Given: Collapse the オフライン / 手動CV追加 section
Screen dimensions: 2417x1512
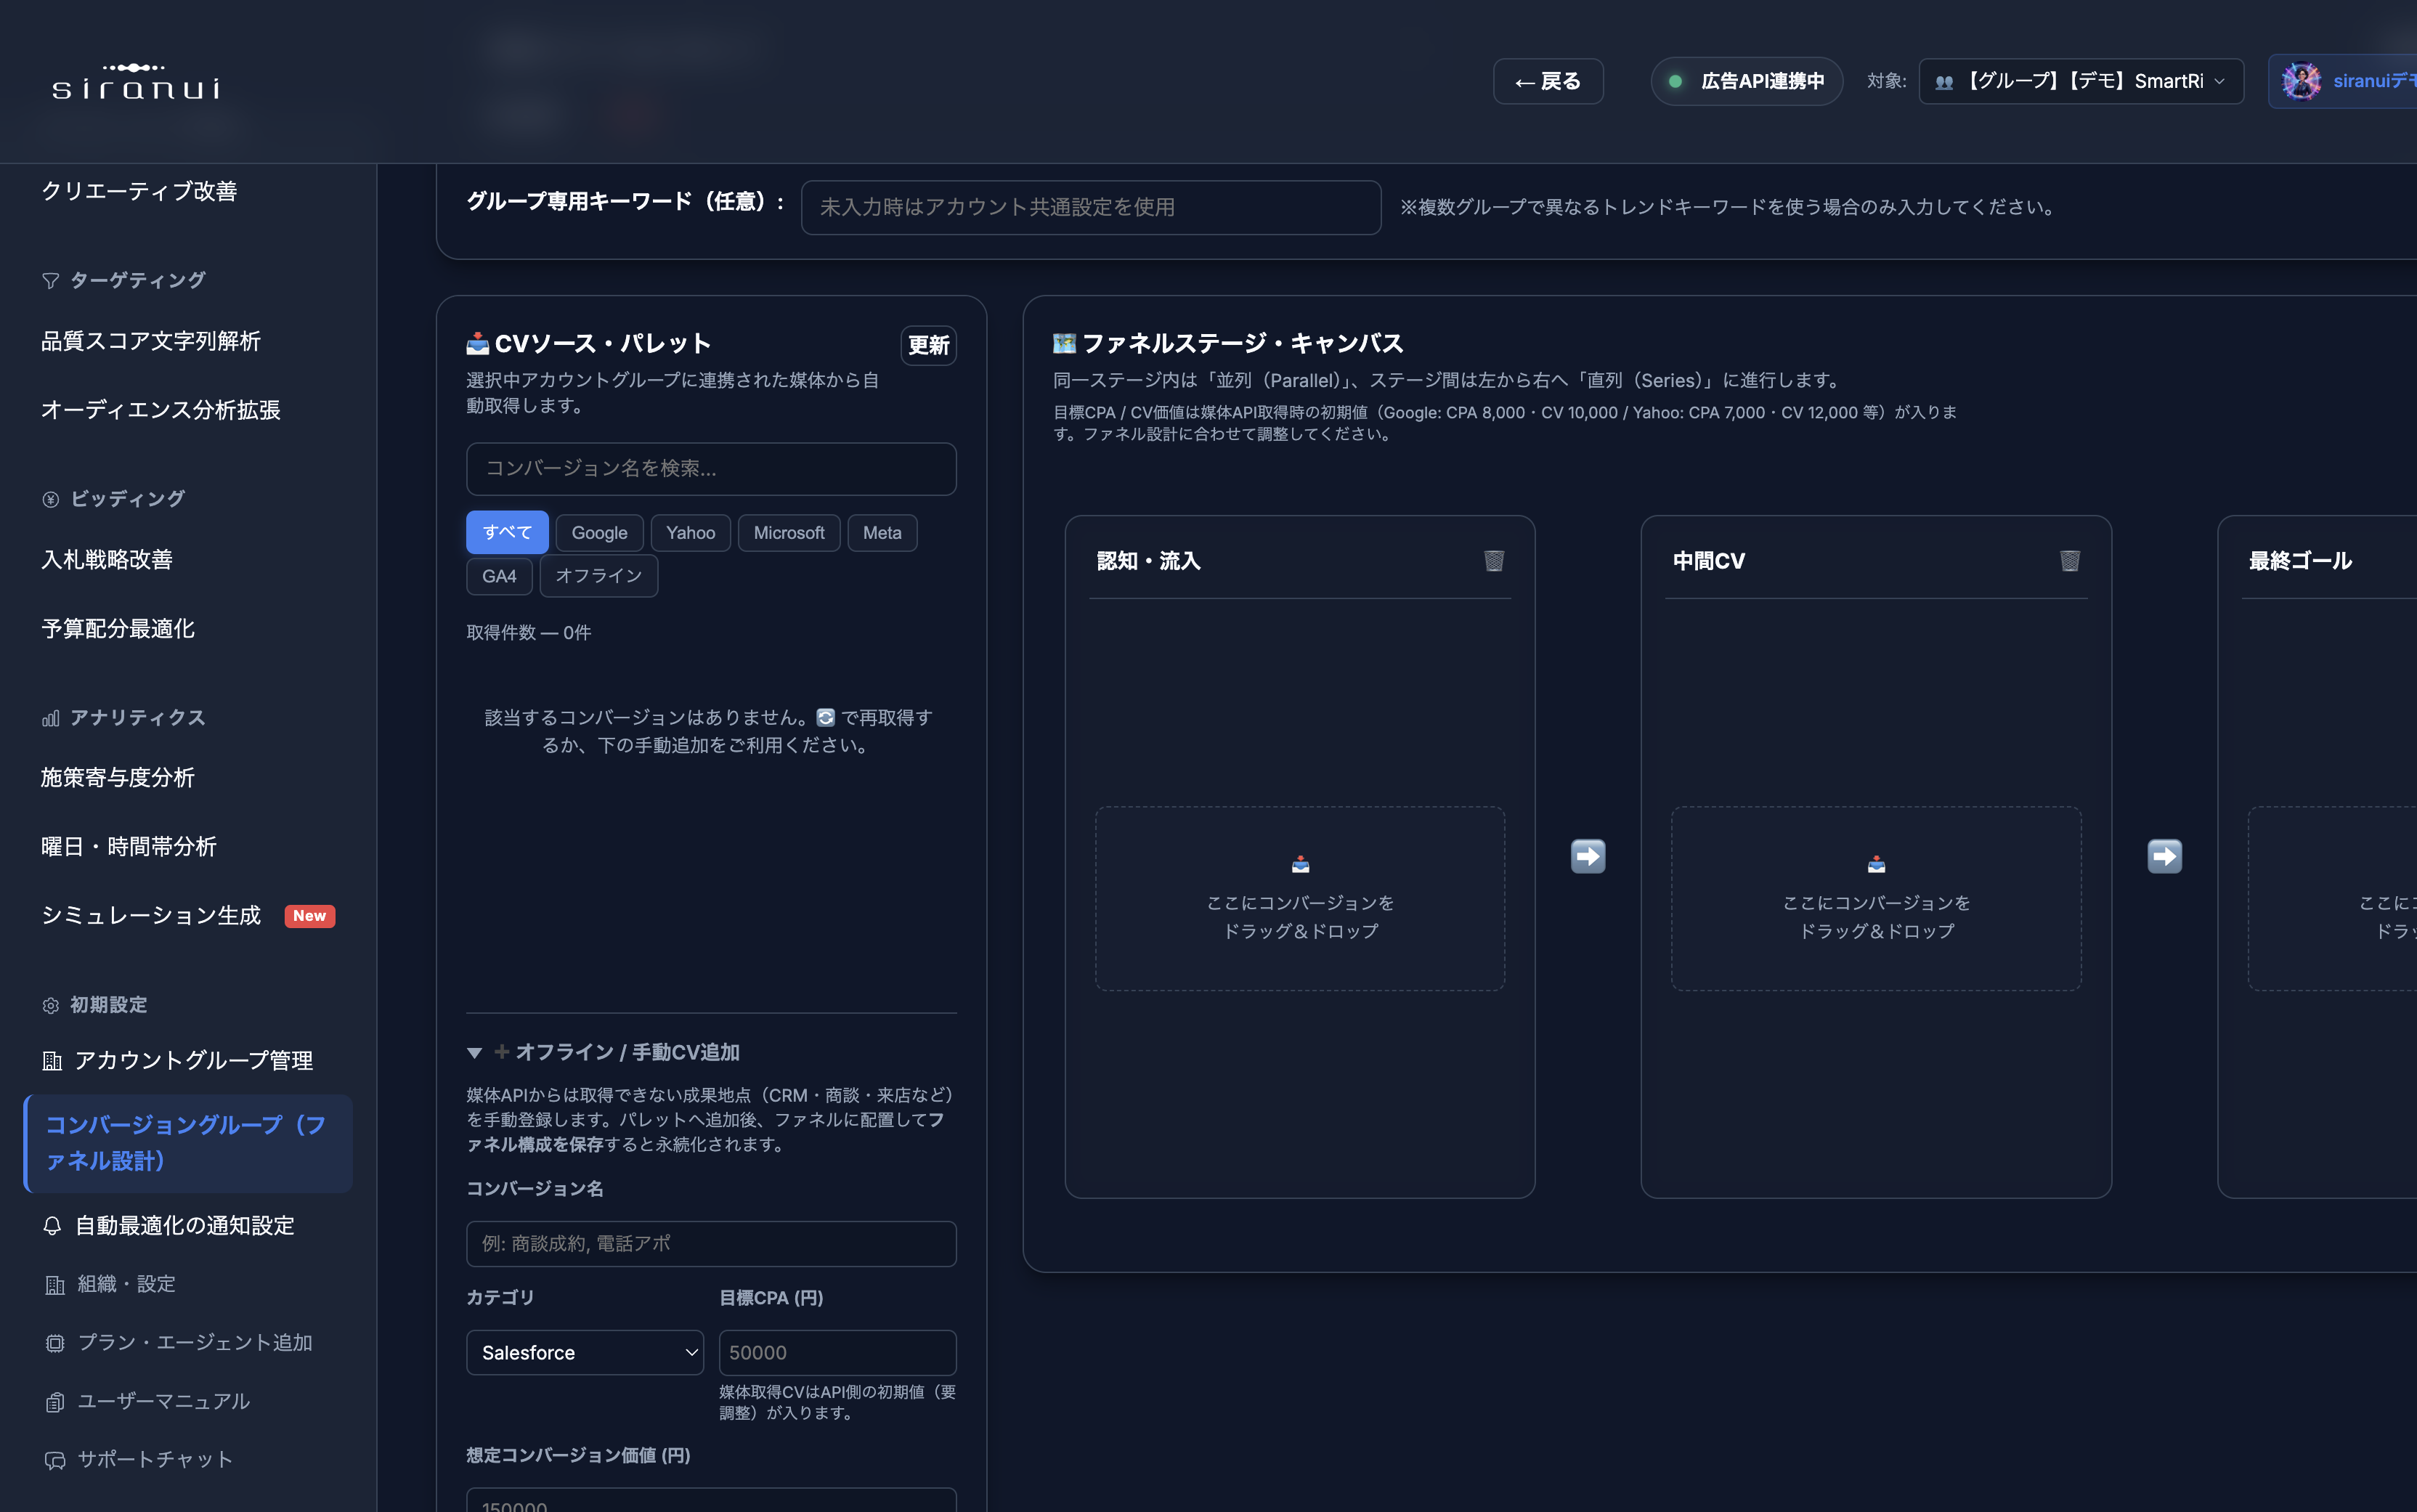Looking at the screenshot, I should pos(603,1052).
